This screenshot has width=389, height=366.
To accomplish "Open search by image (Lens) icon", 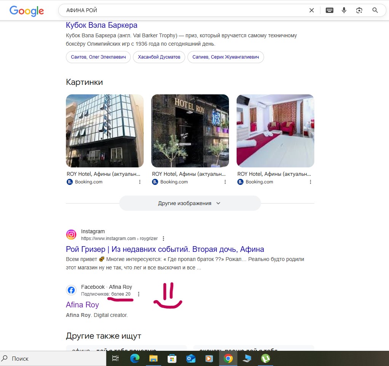I will pyautogui.click(x=359, y=10).
